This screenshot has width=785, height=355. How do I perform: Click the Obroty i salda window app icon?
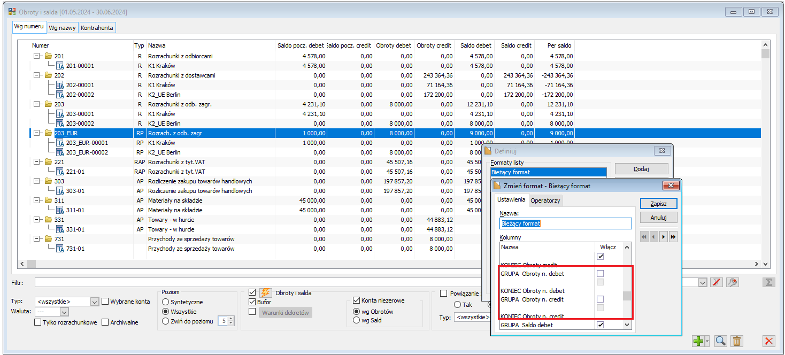tap(12, 11)
